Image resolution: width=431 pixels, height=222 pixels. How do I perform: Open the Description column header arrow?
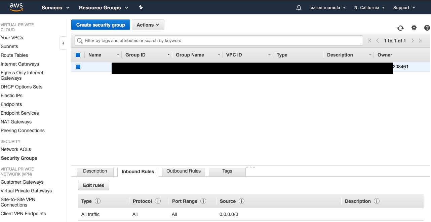click(x=370, y=55)
